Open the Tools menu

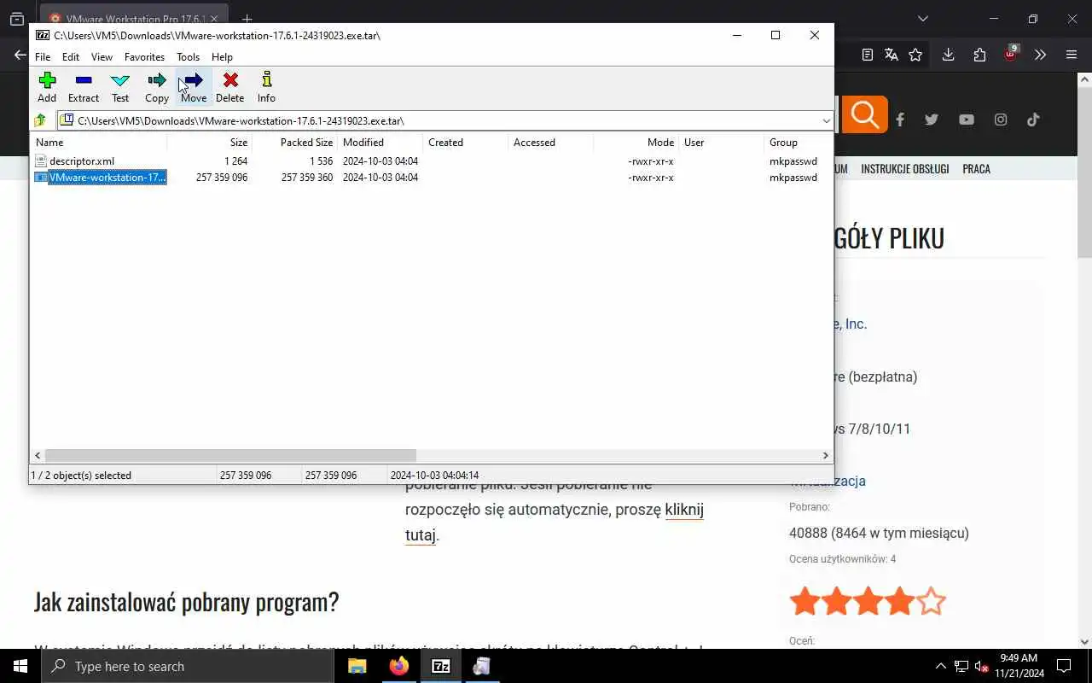pyautogui.click(x=188, y=57)
